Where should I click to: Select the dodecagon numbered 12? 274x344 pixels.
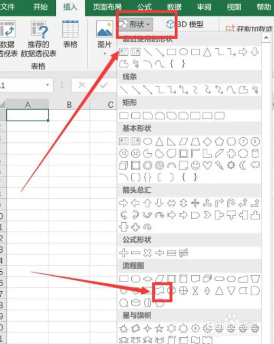(x=136, y=153)
